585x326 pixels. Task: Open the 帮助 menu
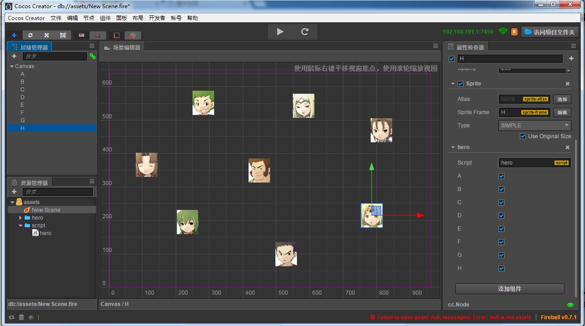193,18
